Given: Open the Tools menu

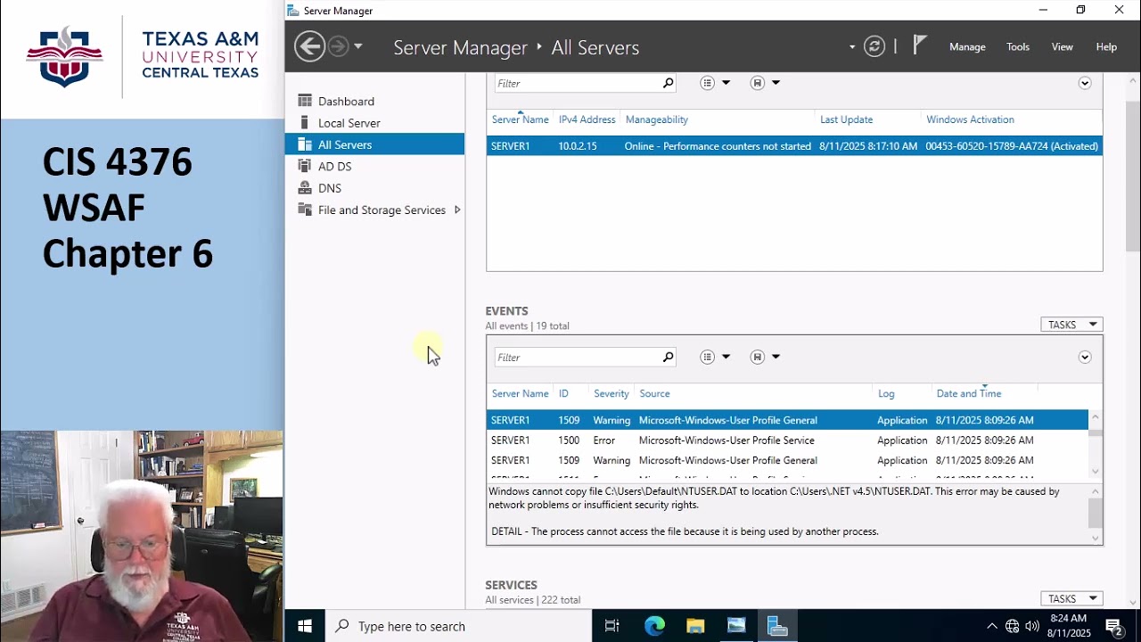Looking at the screenshot, I should tap(1018, 46).
